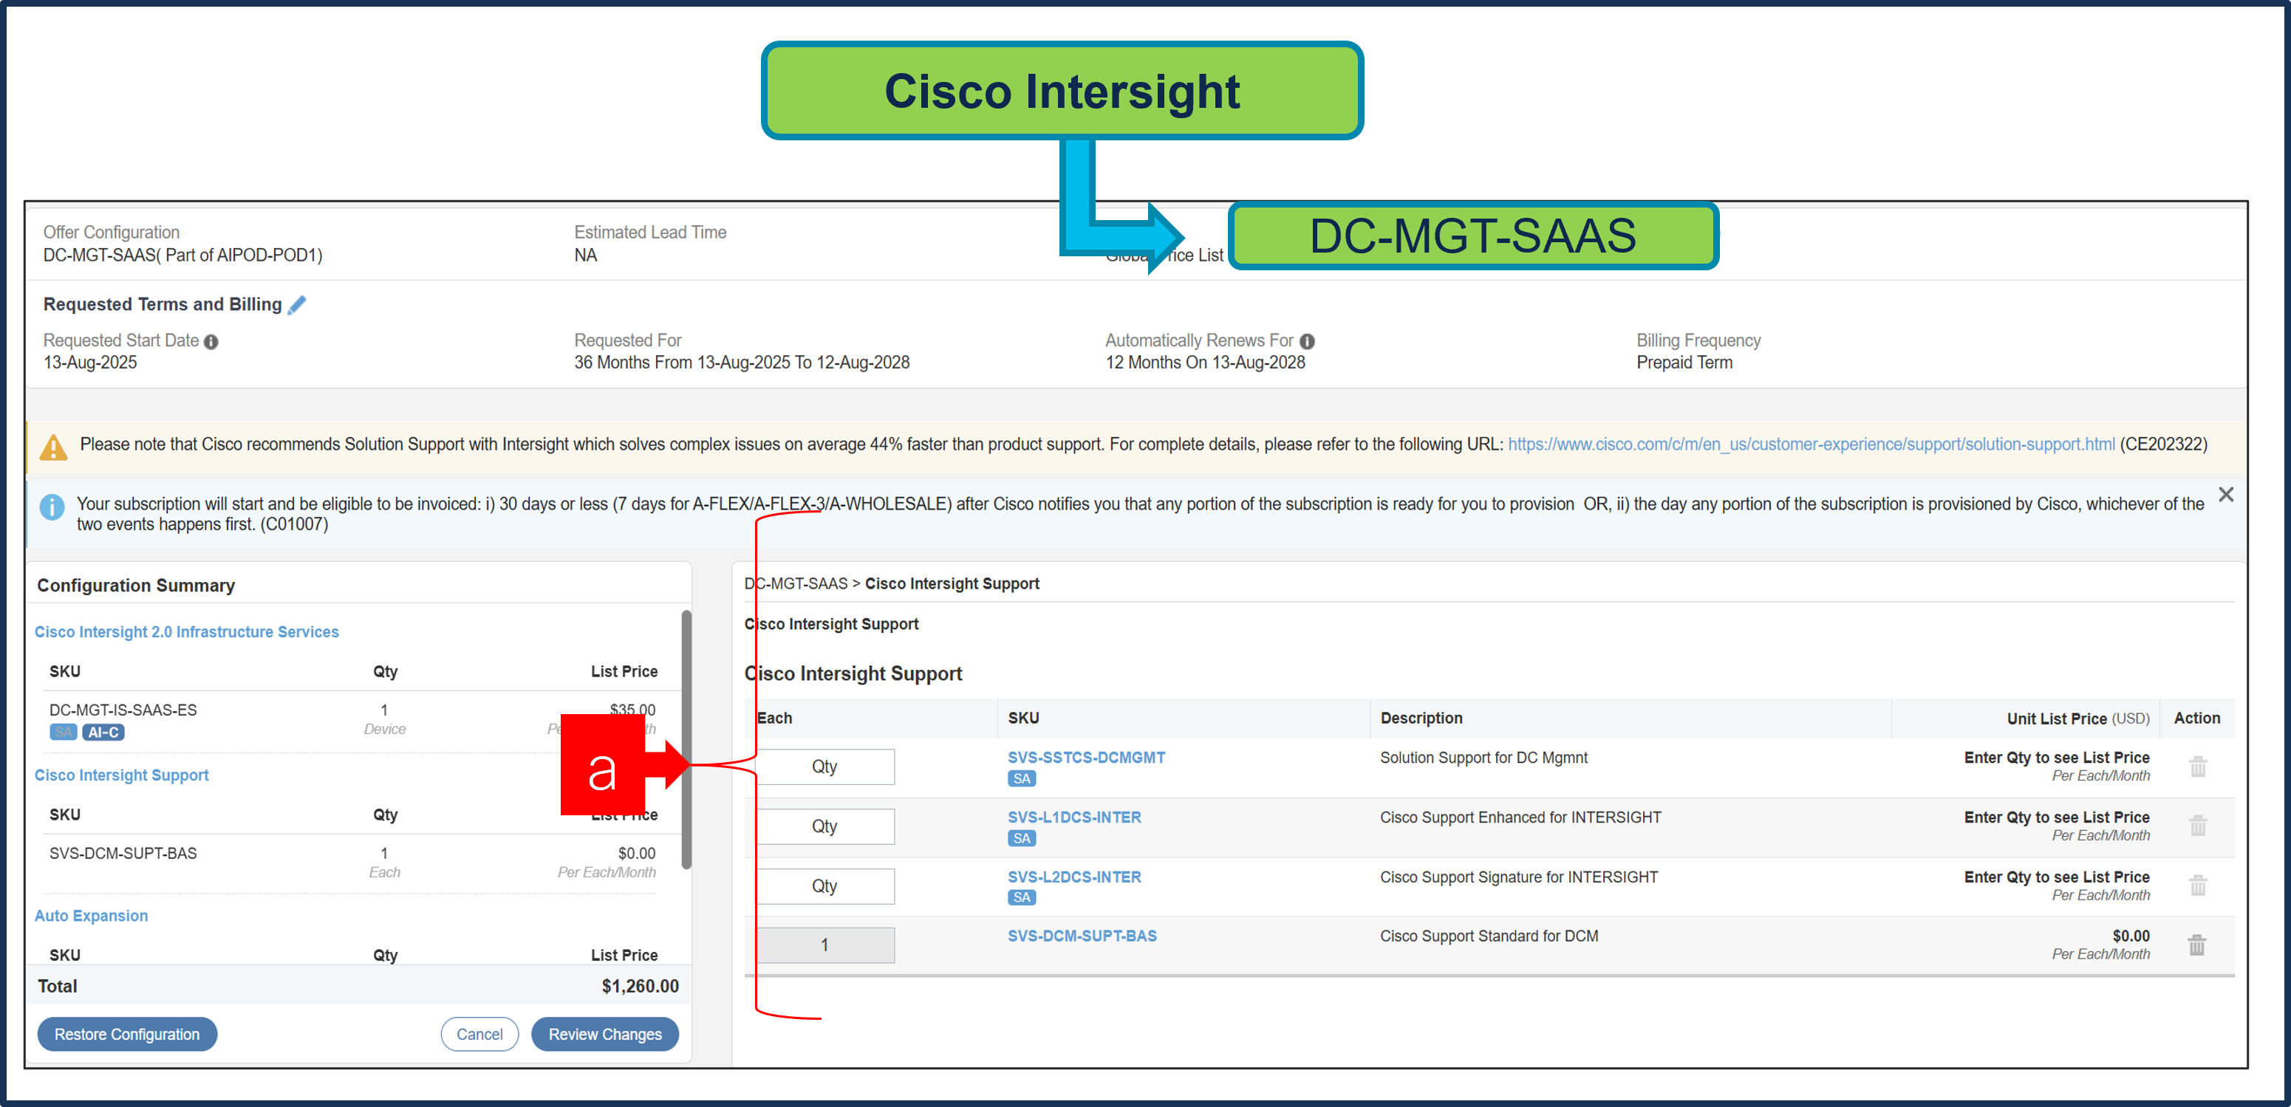
Task: Click the DC-MGT-SAAS breadcrumb link
Action: (796, 583)
